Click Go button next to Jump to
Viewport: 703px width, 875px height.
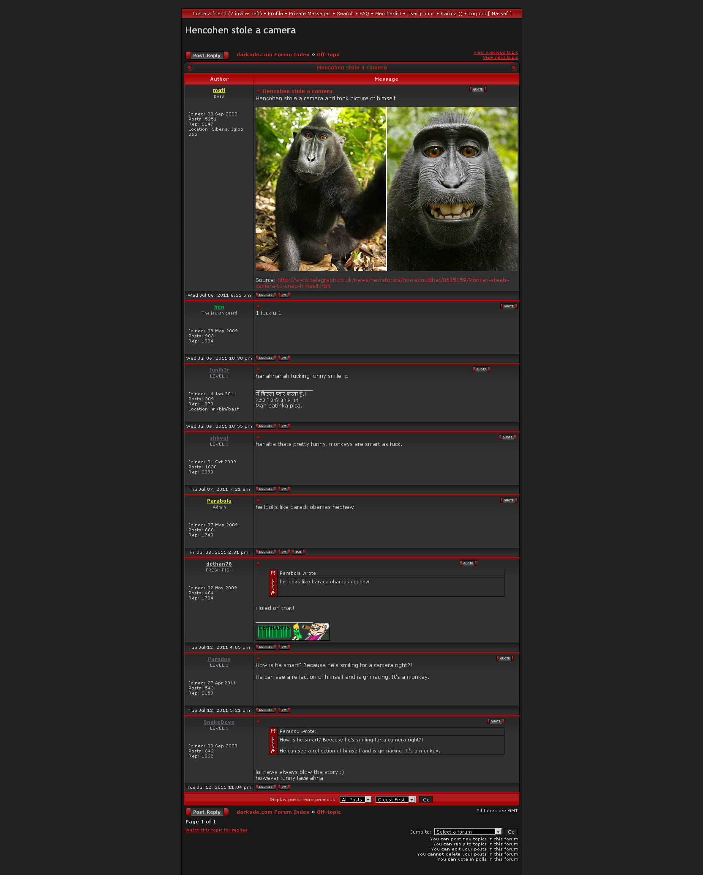[x=511, y=832]
